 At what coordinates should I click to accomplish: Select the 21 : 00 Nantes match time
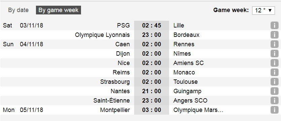(152, 91)
